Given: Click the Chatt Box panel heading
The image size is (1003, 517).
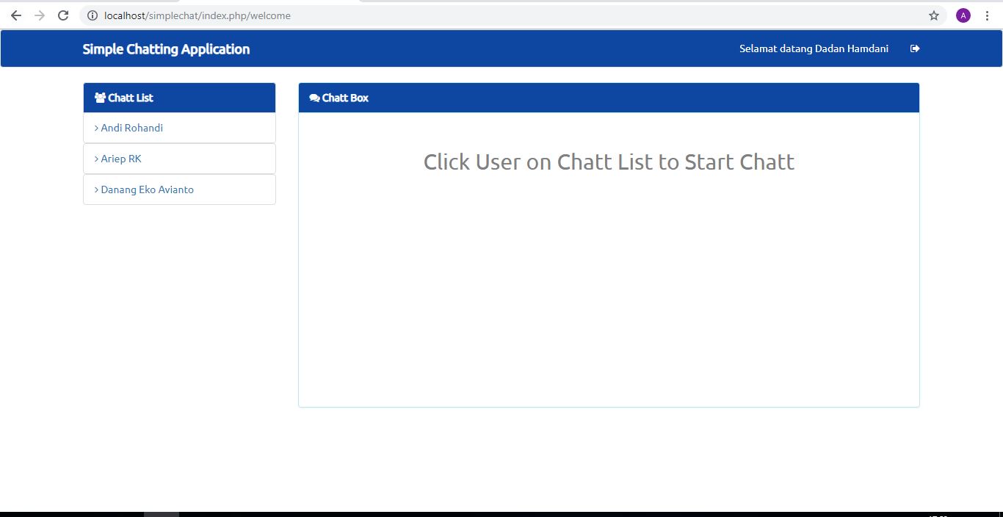Looking at the screenshot, I should pos(345,98).
